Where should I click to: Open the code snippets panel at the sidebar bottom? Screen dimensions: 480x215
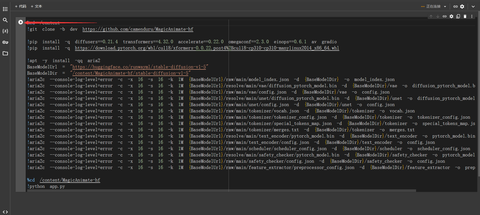(5, 212)
